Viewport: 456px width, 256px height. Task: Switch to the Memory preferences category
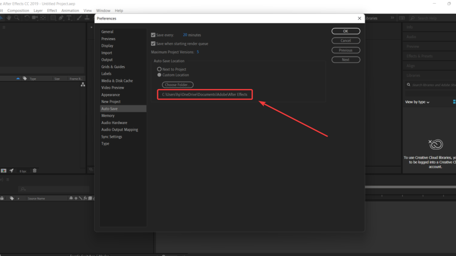109,115
